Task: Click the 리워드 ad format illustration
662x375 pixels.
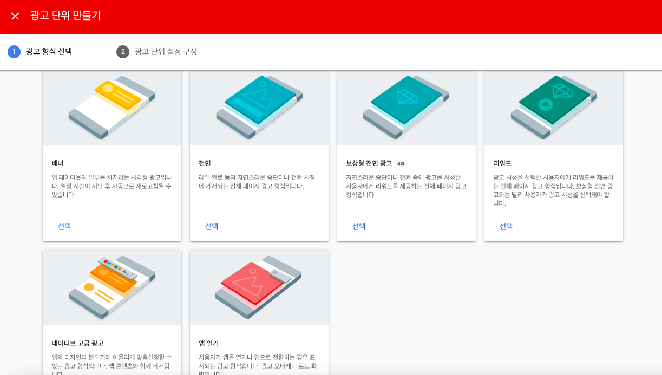Action: [554, 108]
